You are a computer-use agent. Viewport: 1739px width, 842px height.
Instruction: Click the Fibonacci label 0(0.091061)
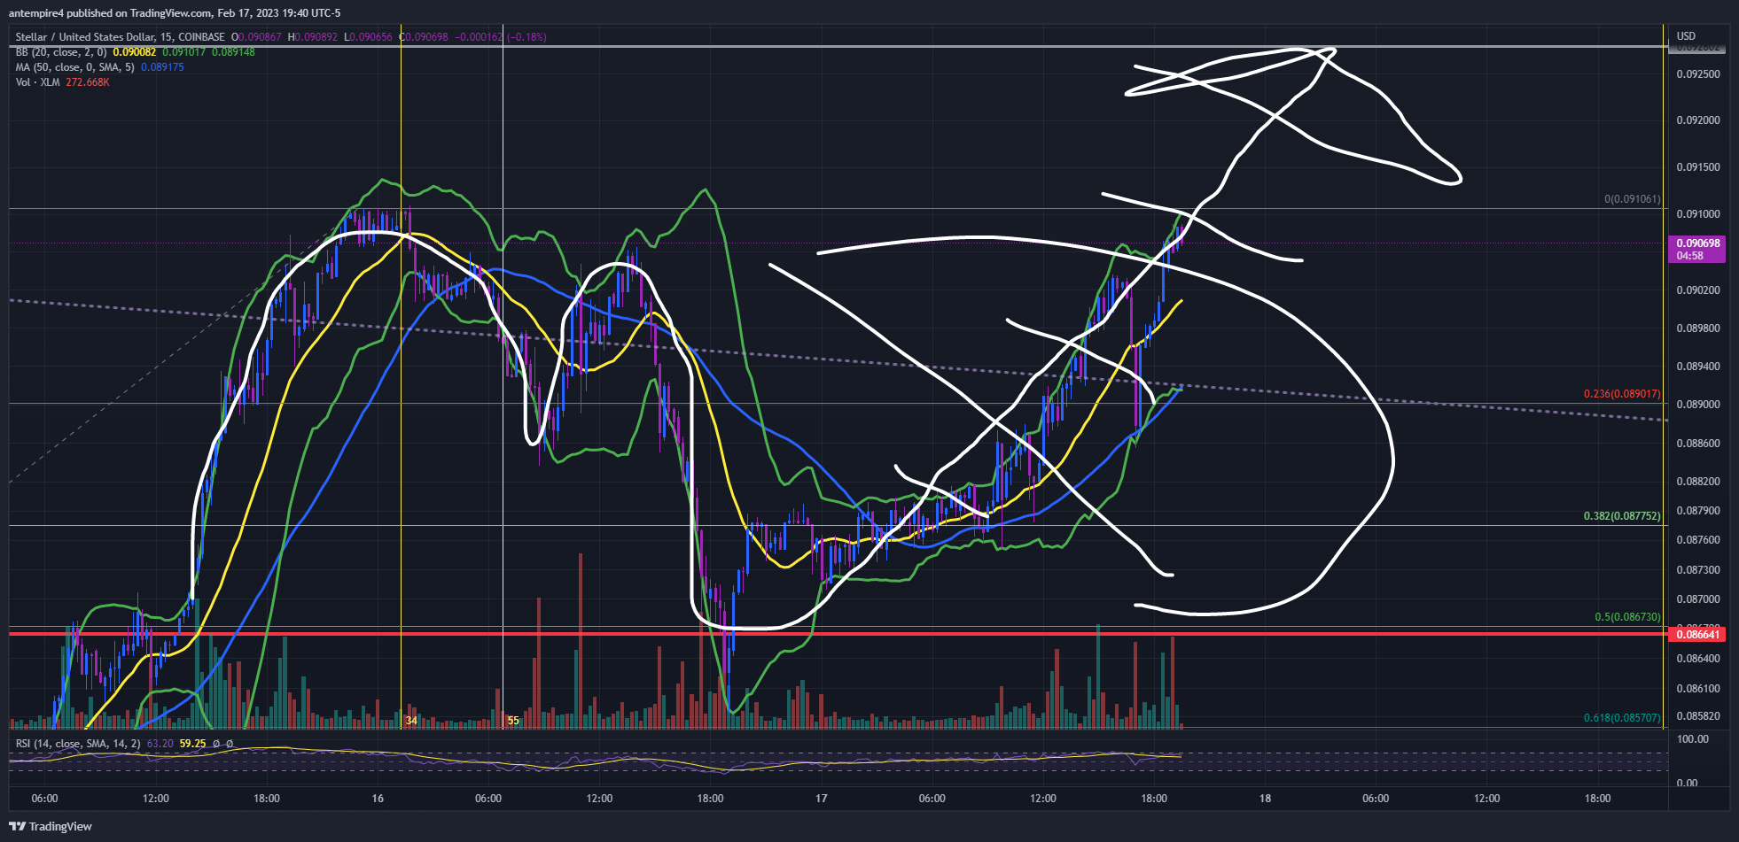click(1633, 199)
